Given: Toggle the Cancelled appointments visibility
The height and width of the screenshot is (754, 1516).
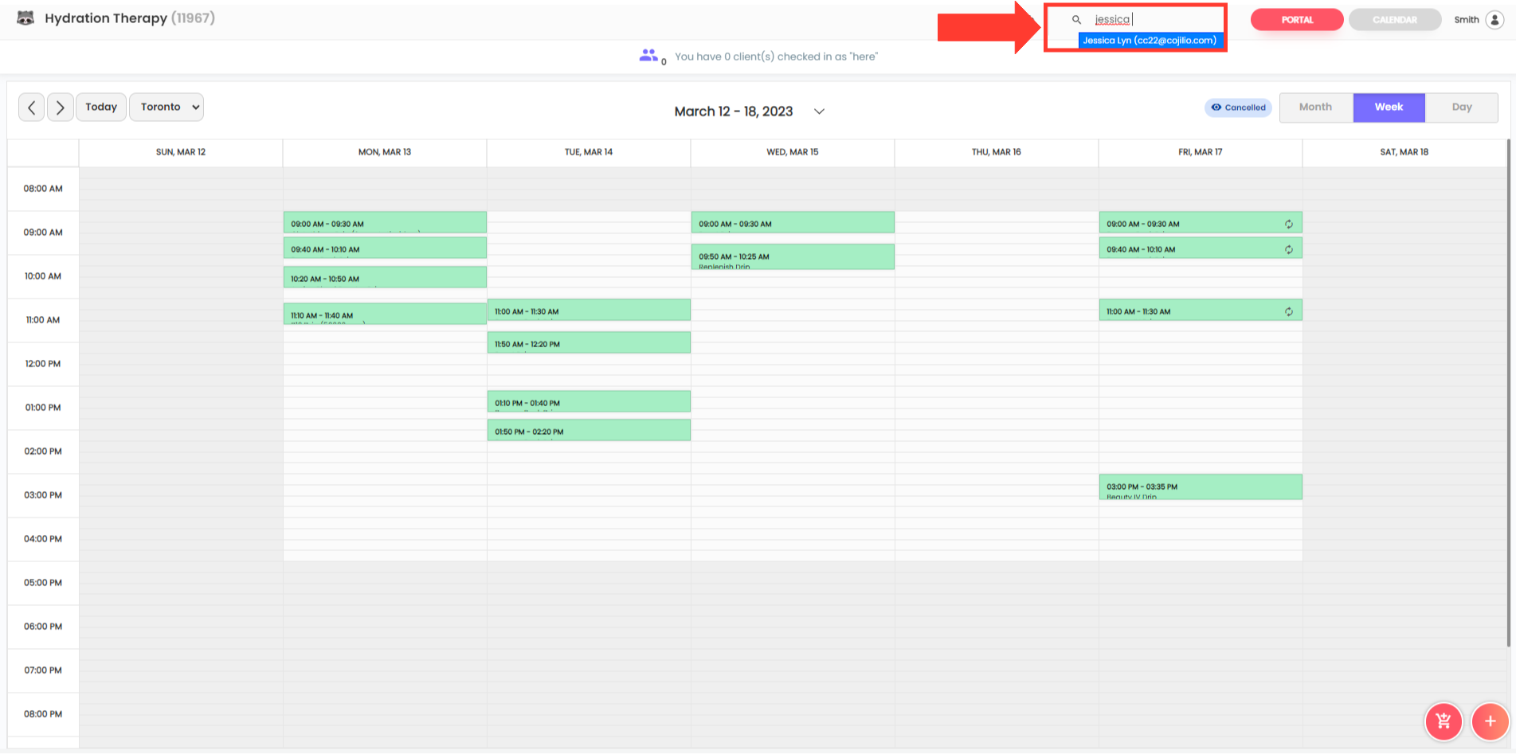Looking at the screenshot, I should (1238, 107).
